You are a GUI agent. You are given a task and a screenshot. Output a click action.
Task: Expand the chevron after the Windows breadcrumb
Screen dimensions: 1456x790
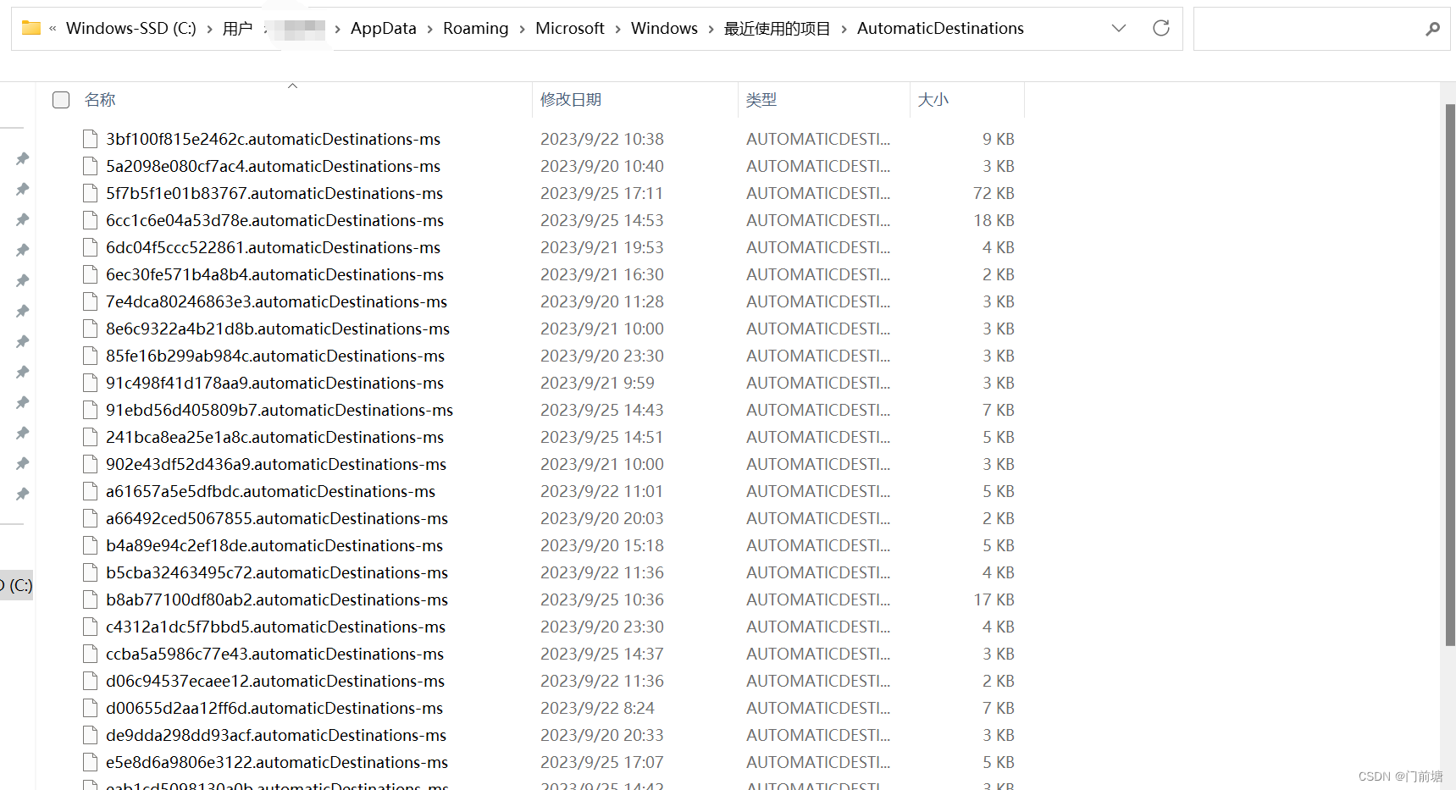[x=711, y=29]
